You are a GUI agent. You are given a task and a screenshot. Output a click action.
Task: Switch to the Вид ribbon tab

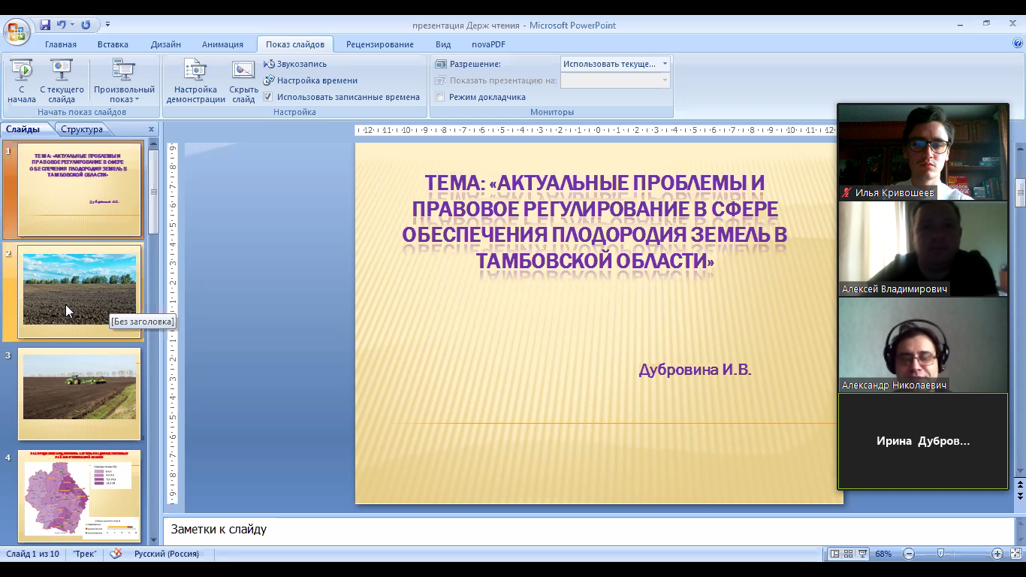[443, 44]
